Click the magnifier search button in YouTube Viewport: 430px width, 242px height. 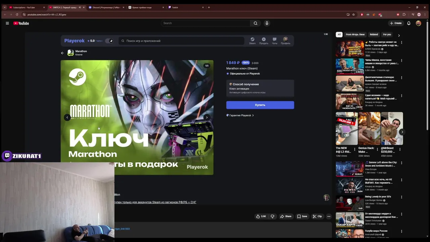coord(255,23)
